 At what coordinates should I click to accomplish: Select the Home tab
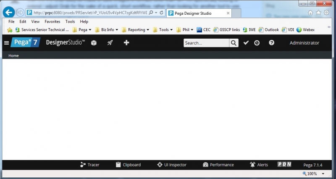13,55
